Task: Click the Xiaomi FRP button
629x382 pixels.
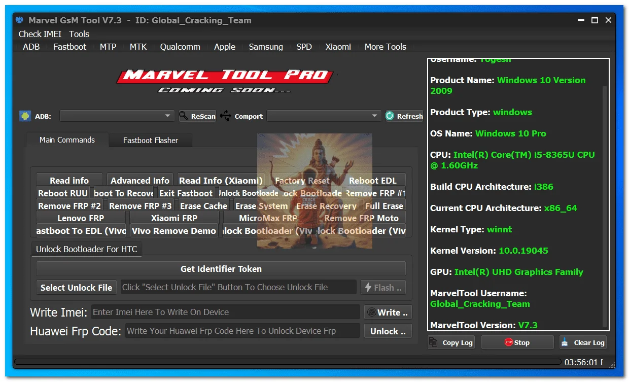Action: 174,218
